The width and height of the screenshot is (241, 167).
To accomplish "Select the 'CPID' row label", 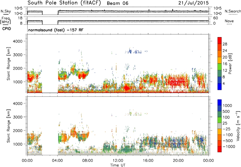I will point(7,29).
